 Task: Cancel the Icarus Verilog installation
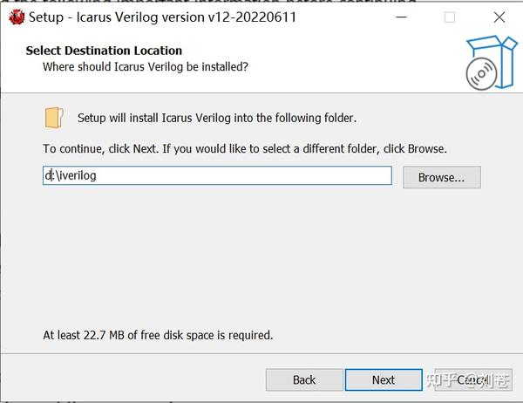pos(473,379)
